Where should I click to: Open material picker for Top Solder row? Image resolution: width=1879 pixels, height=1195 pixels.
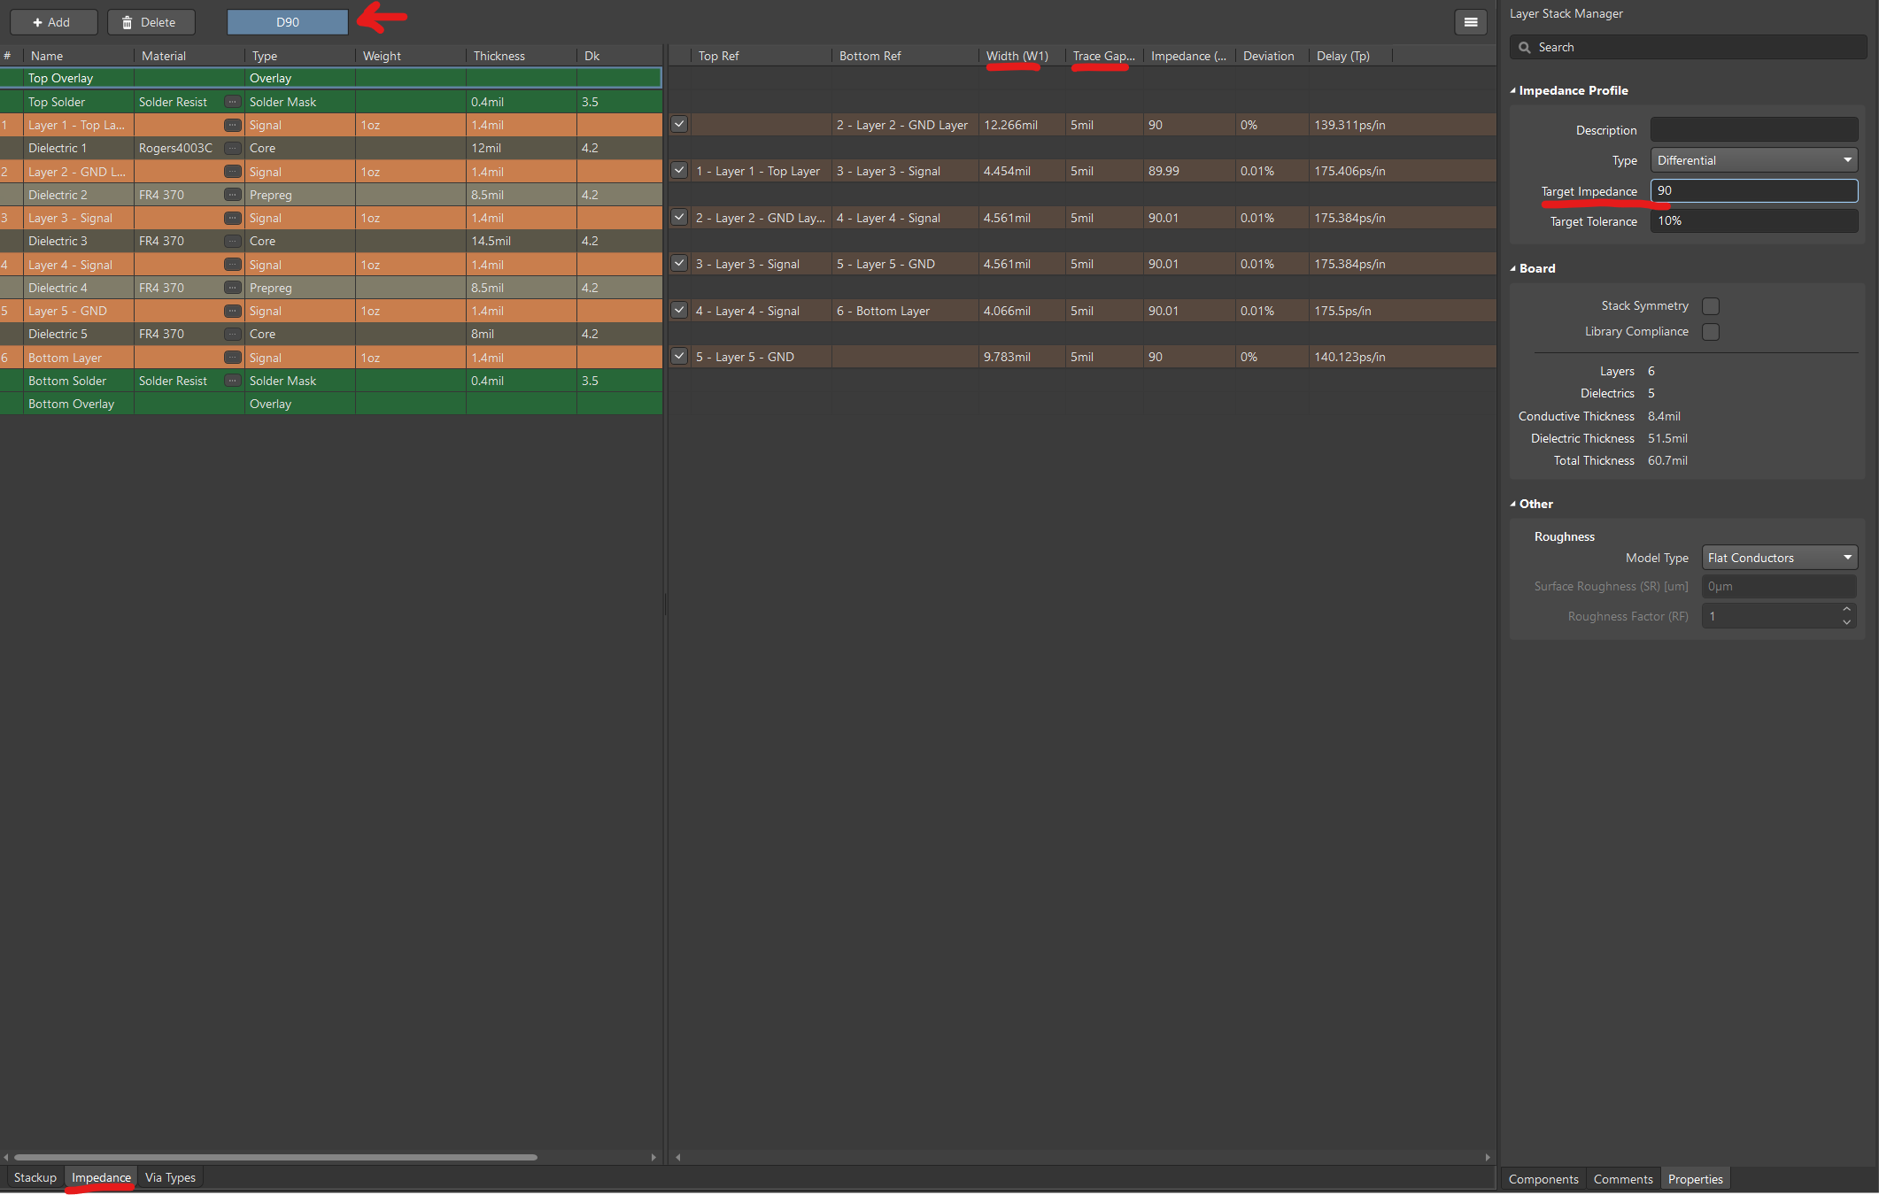[x=233, y=102]
